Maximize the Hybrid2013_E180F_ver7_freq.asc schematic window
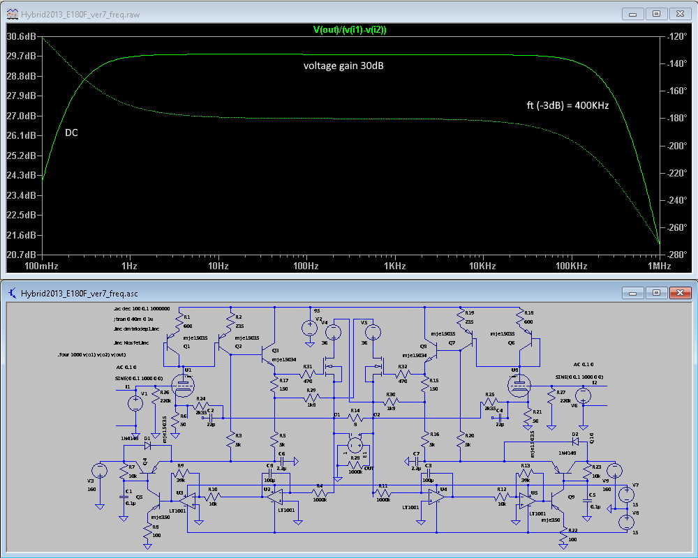Image resolution: width=698 pixels, height=558 pixels. pos(657,293)
